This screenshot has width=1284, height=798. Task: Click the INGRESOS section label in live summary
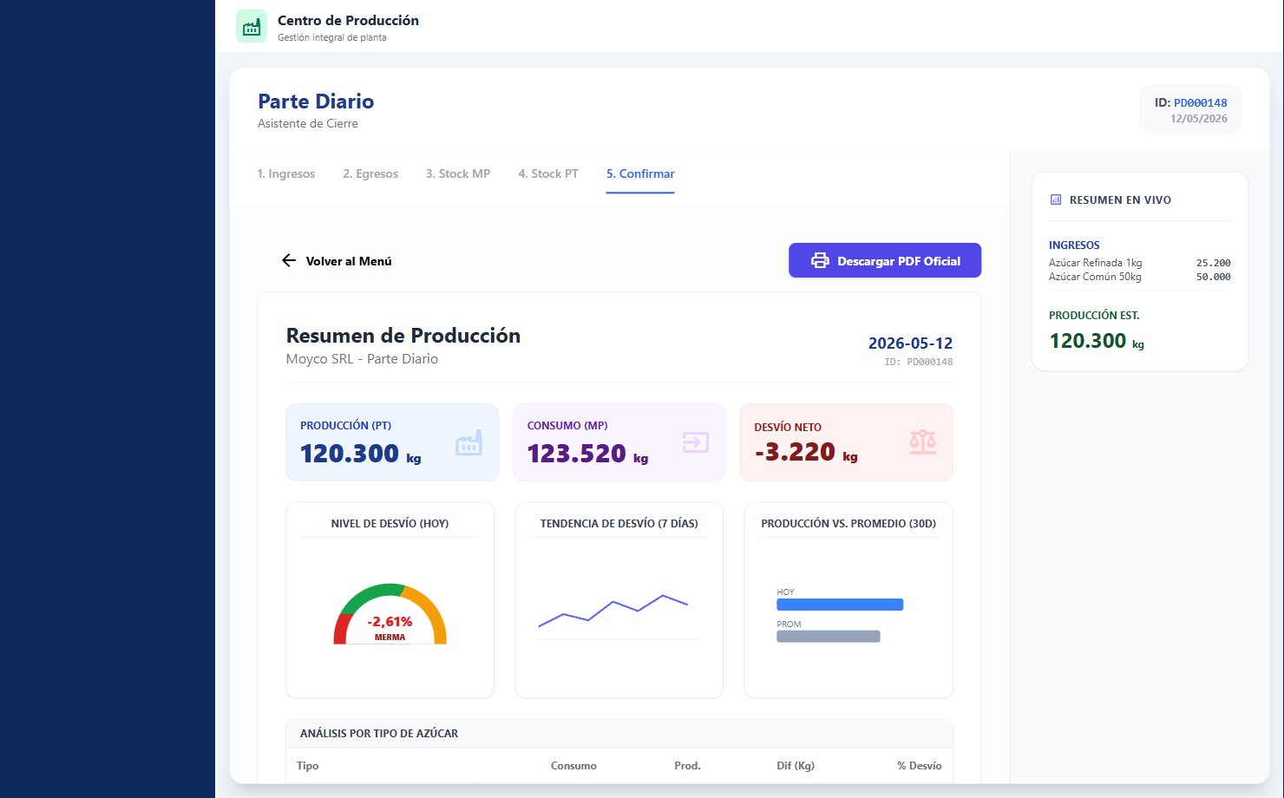point(1074,245)
